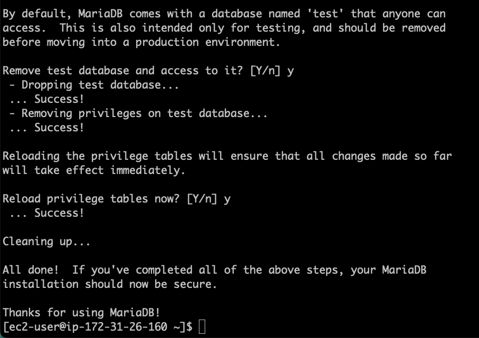Click the [Y/n] option after 'Reload privilege tables now?'
479x338 pixels.
pos(202,199)
